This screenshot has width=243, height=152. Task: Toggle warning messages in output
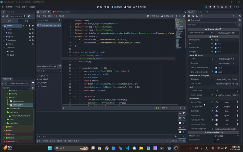tap(182, 132)
